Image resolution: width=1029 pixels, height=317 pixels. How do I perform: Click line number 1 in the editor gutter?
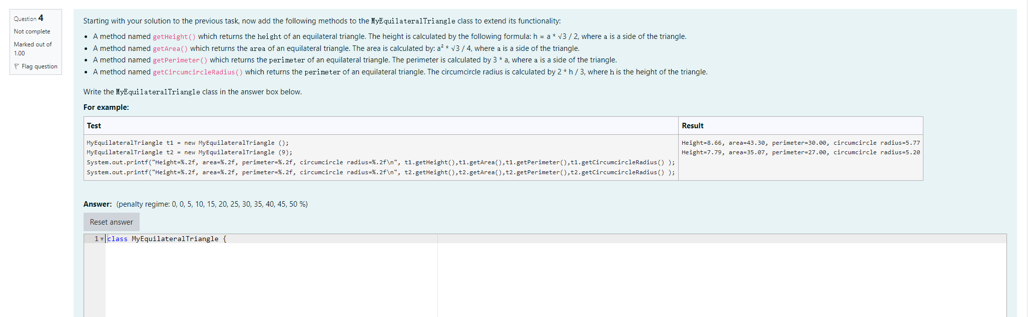[x=95, y=239]
